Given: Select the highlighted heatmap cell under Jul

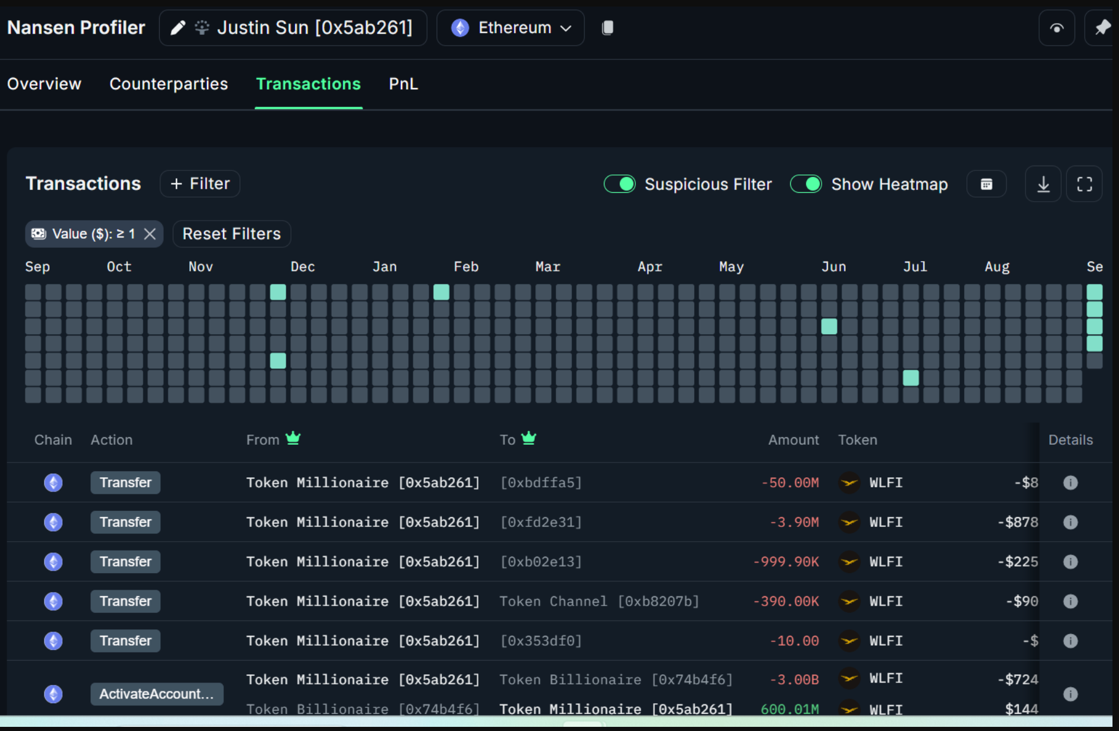Looking at the screenshot, I should coord(911,378).
